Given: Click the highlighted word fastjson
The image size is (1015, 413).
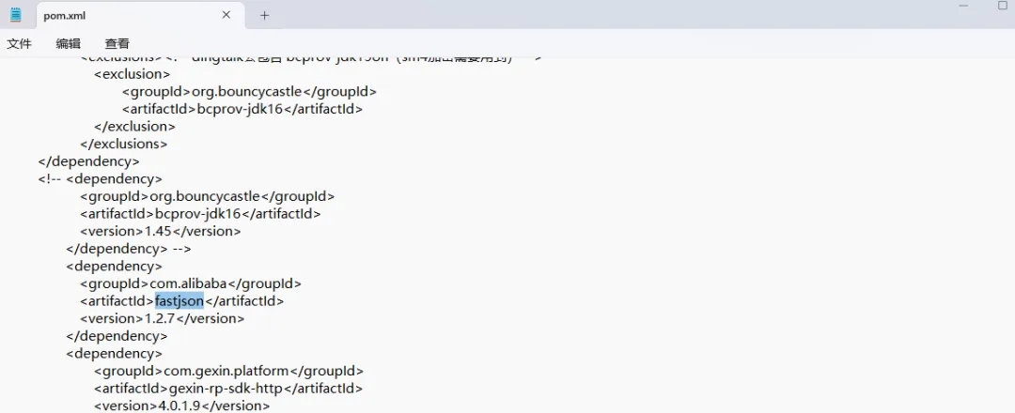Looking at the screenshot, I should pyautogui.click(x=180, y=300).
